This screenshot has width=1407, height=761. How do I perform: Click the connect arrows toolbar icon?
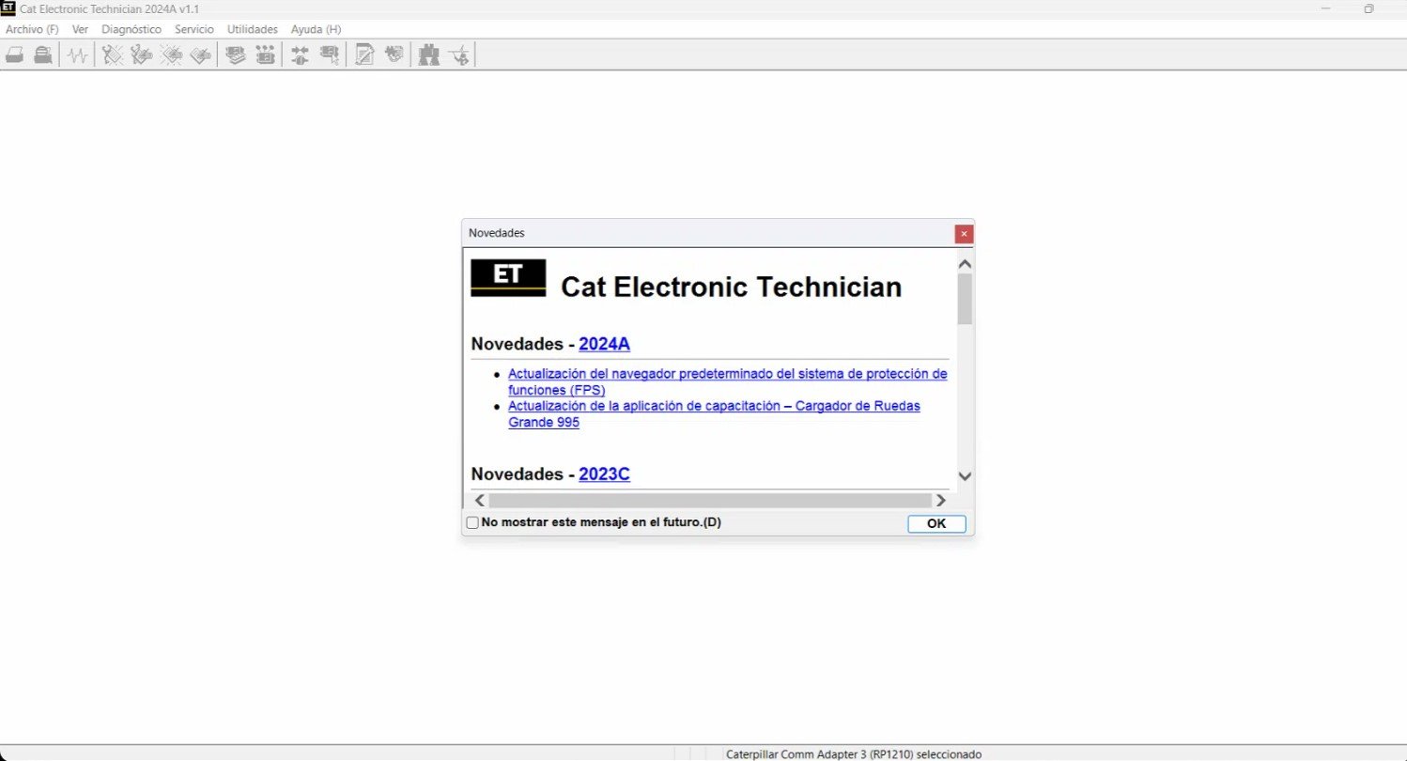pyautogui.click(x=300, y=55)
